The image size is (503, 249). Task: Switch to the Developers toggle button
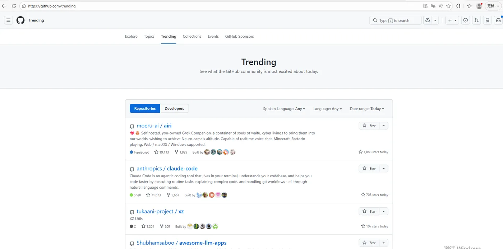click(174, 108)
